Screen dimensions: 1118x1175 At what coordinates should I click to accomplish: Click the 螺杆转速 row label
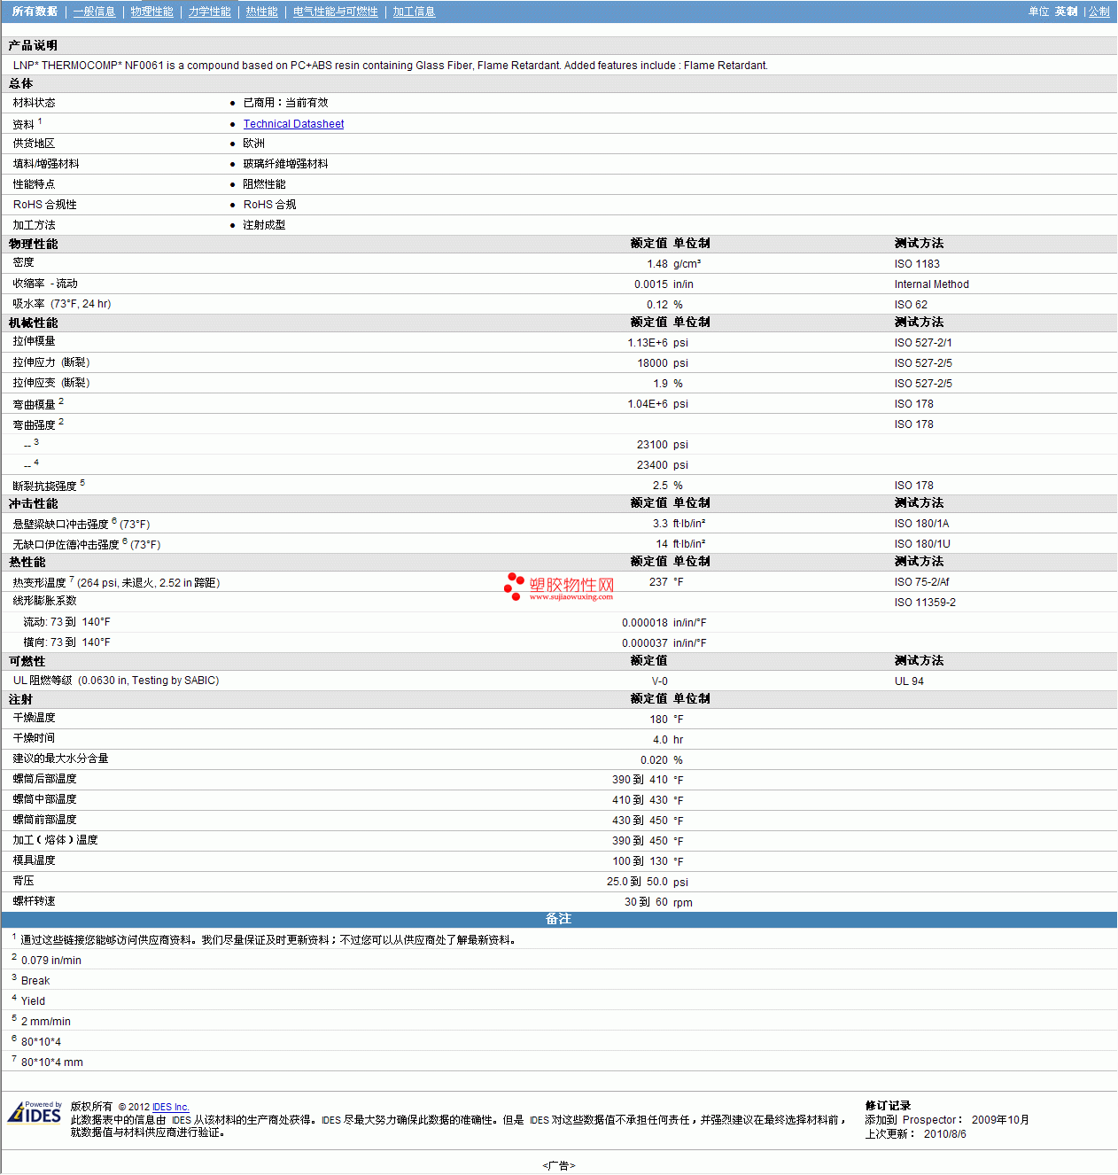click(35, 901)
